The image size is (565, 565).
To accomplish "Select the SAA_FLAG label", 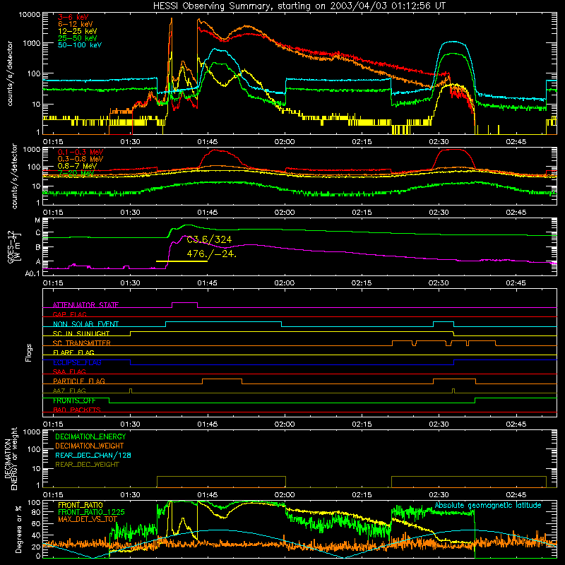I will coord(69,371).
